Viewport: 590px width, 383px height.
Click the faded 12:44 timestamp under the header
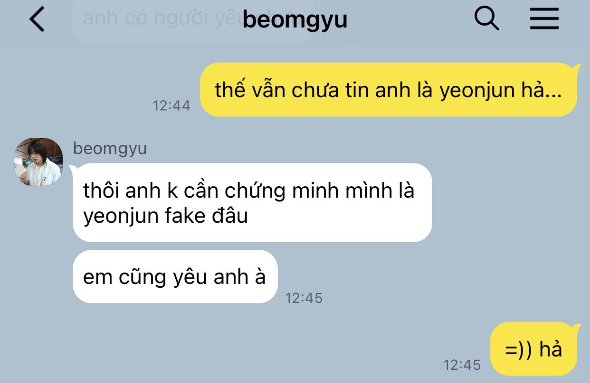[x=341, y=38]
